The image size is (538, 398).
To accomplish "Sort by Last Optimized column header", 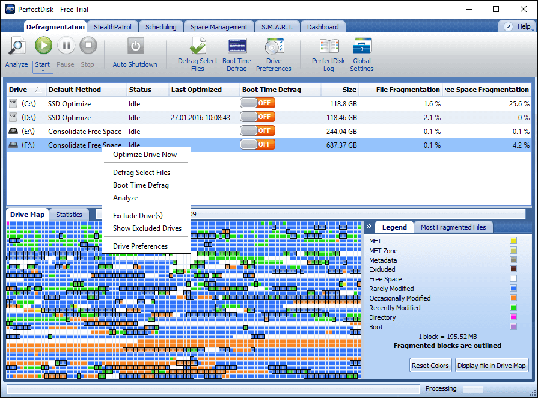I will click(204, 90).
